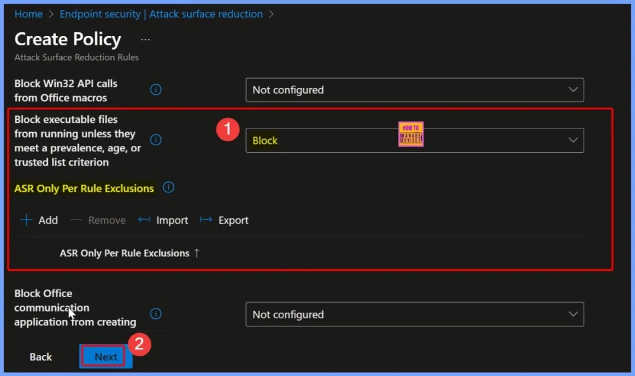635x376 pixels.
Task: Open Endpoint security Attack surface reduction breadcrumb
Action: click(161, 14)
